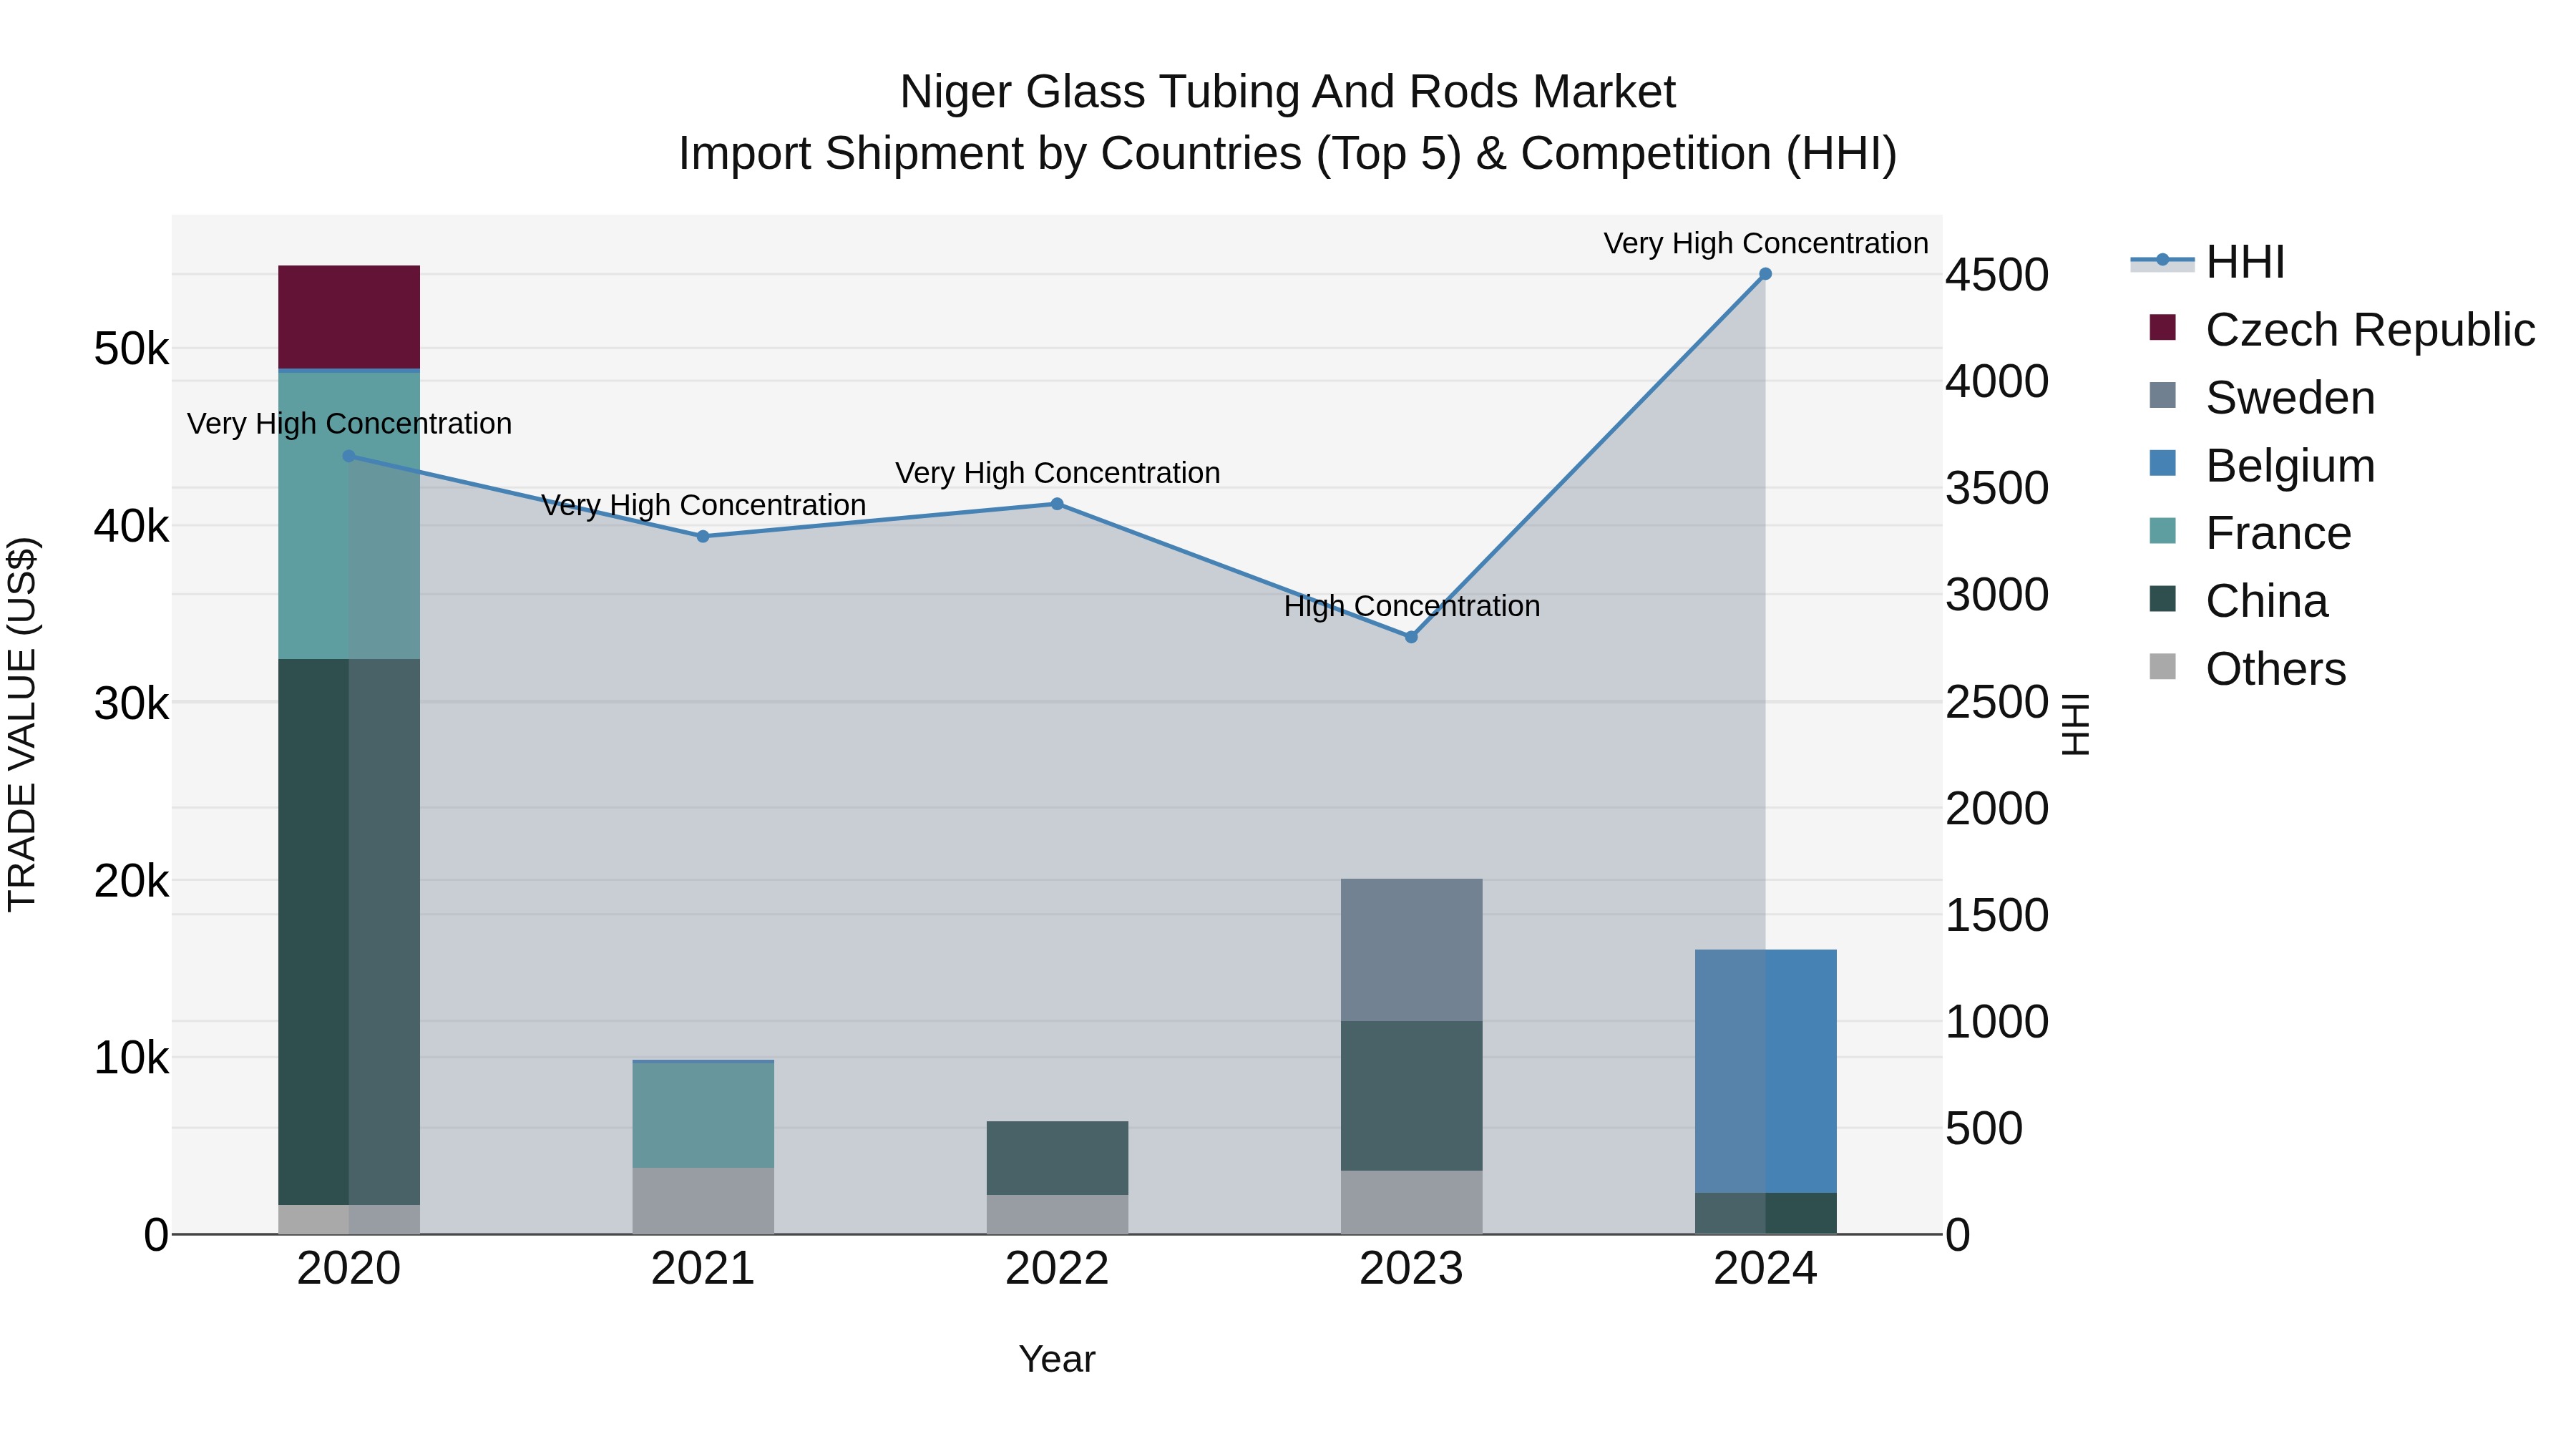Click 'Very High Concentration' label above 2020
2576x1449 pixels.
tap(349, 424)
